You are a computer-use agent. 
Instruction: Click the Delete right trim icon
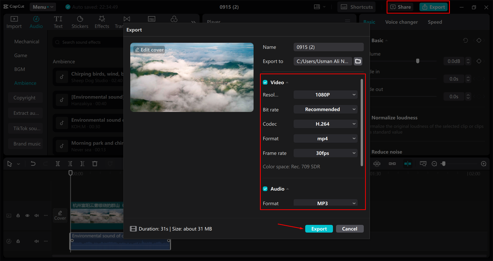coord(82,164)
